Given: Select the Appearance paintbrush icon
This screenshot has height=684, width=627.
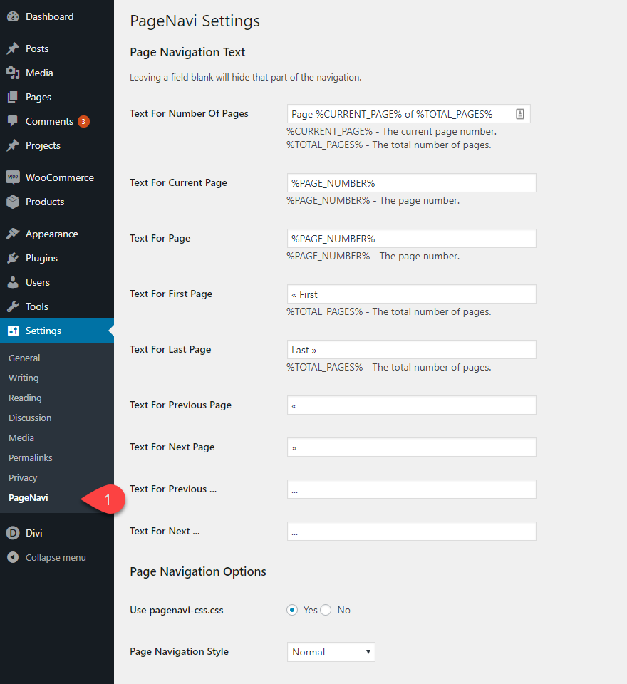Looking at the screenshot, I should click(13, 233).
